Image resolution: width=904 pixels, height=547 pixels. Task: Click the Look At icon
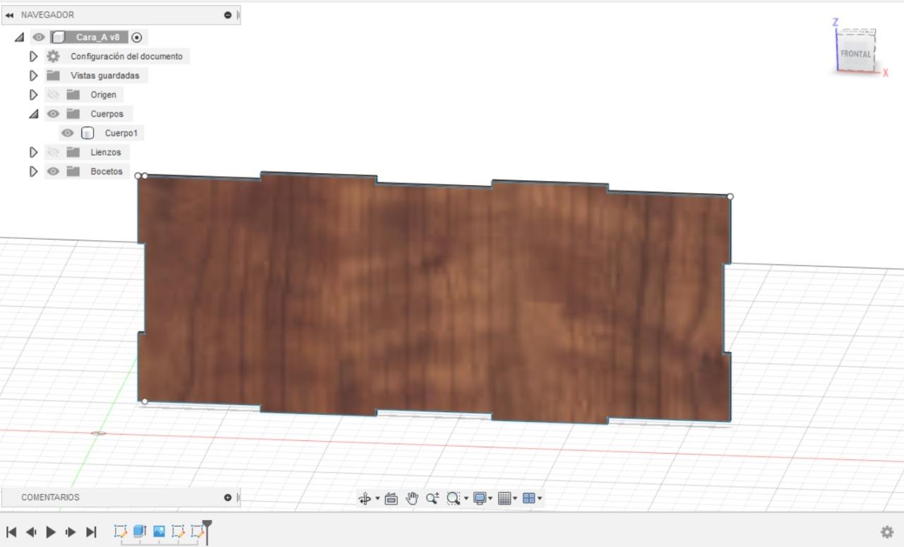tap(391, 499)
